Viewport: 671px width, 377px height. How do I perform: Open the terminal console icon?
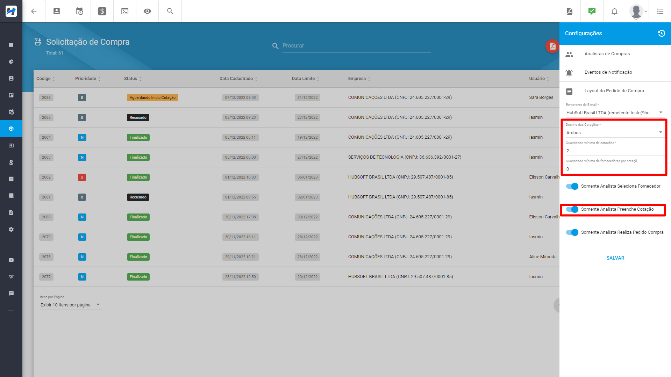[125, 11]
